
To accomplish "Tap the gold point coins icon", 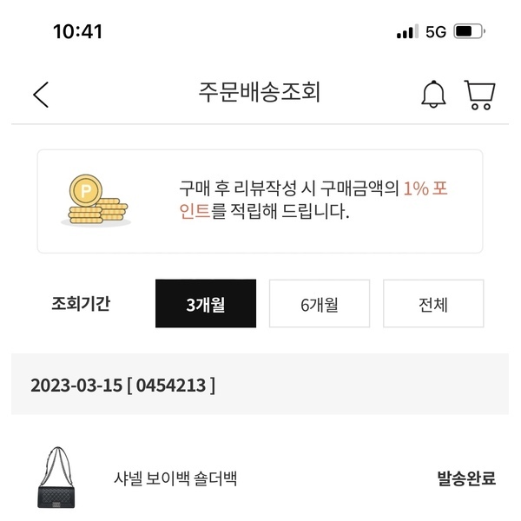I will click(x=96, y=200).
